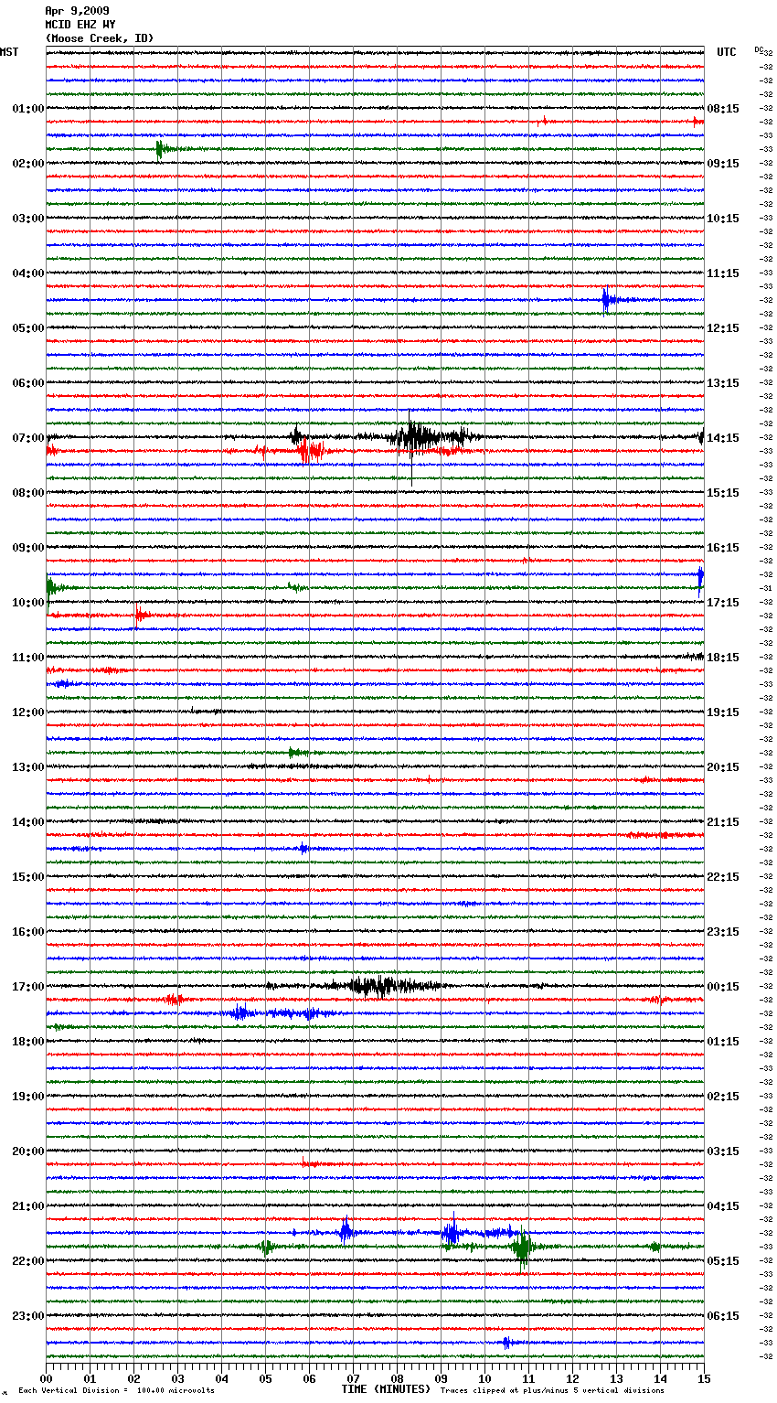The image size is (777, 1403).
Task: Select the Traces clipped footnote text
Action: [x=552, y=1391]
